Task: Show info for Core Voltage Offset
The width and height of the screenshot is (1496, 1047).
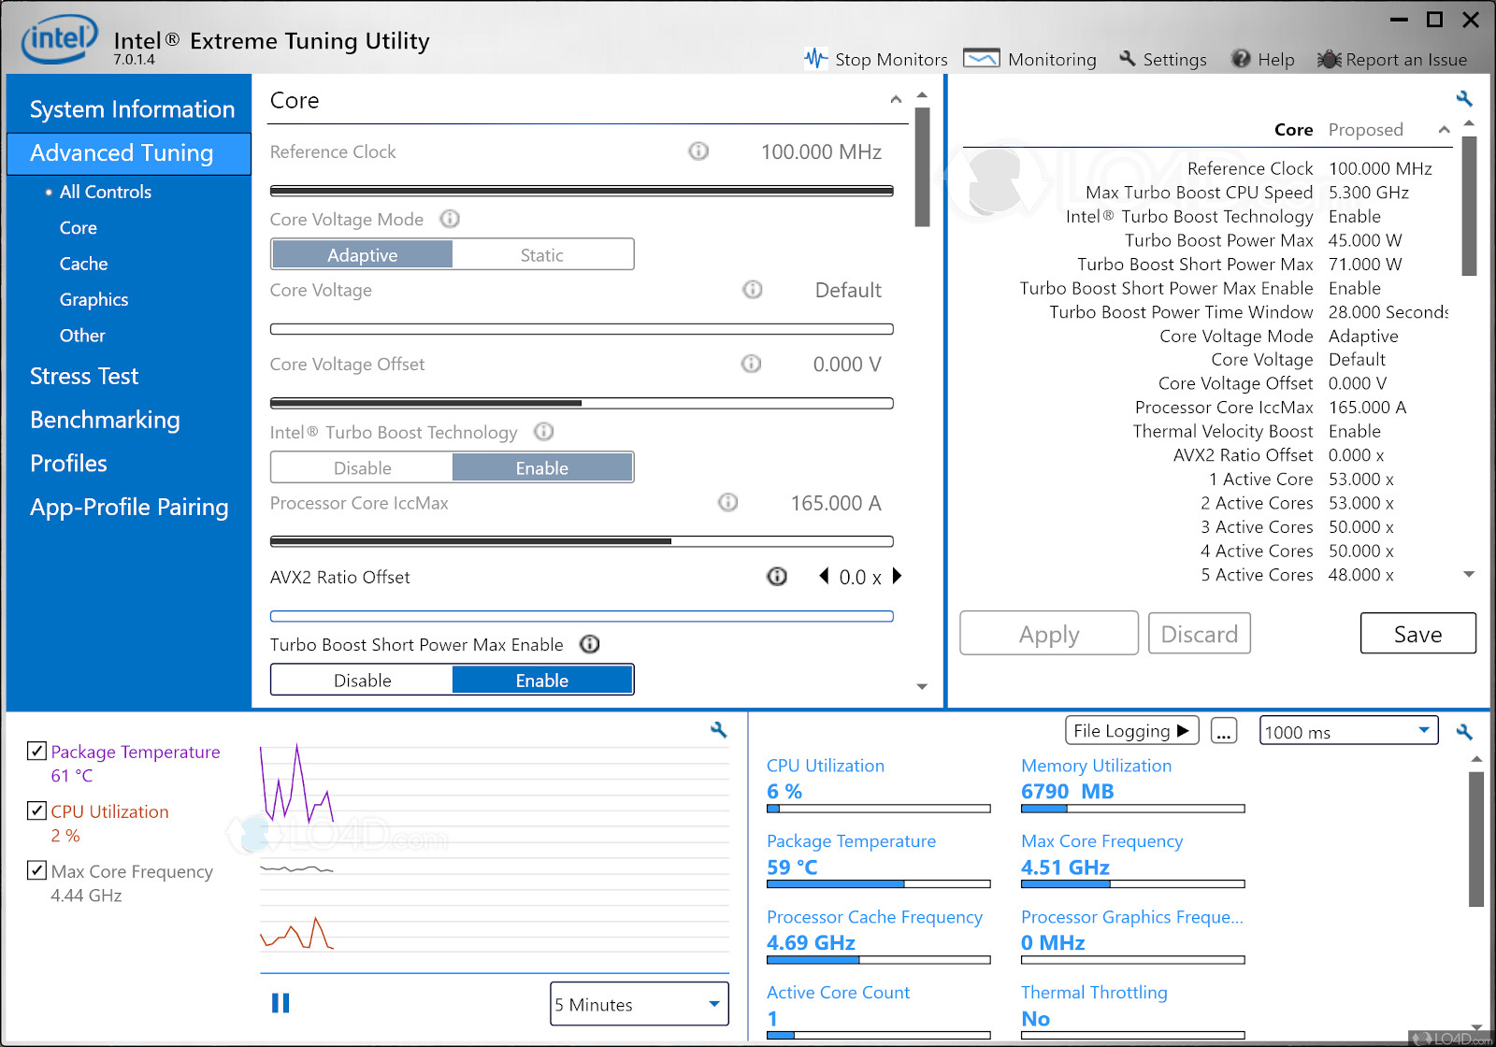Action: pyautogui.click(x=751, y=364)
